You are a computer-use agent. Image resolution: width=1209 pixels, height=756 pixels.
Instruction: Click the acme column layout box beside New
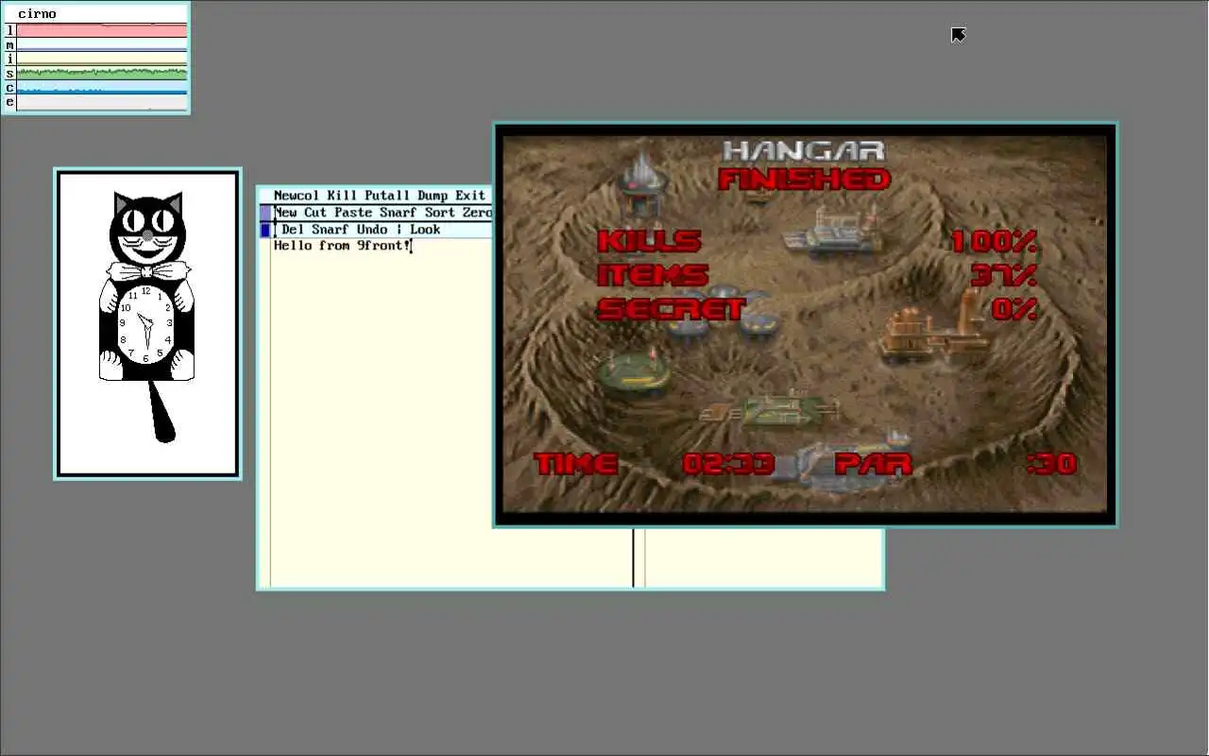(265, 213)
